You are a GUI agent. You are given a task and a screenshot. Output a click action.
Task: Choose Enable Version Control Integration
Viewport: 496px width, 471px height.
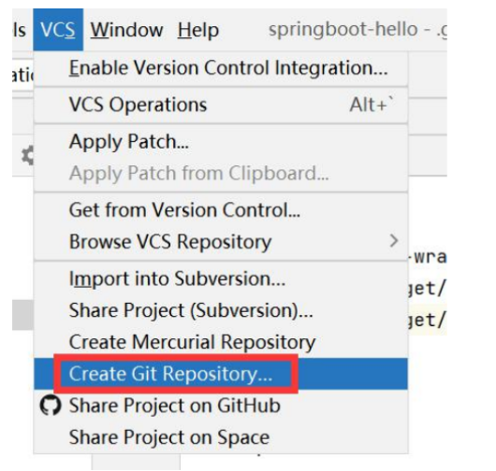coord(221,68)
